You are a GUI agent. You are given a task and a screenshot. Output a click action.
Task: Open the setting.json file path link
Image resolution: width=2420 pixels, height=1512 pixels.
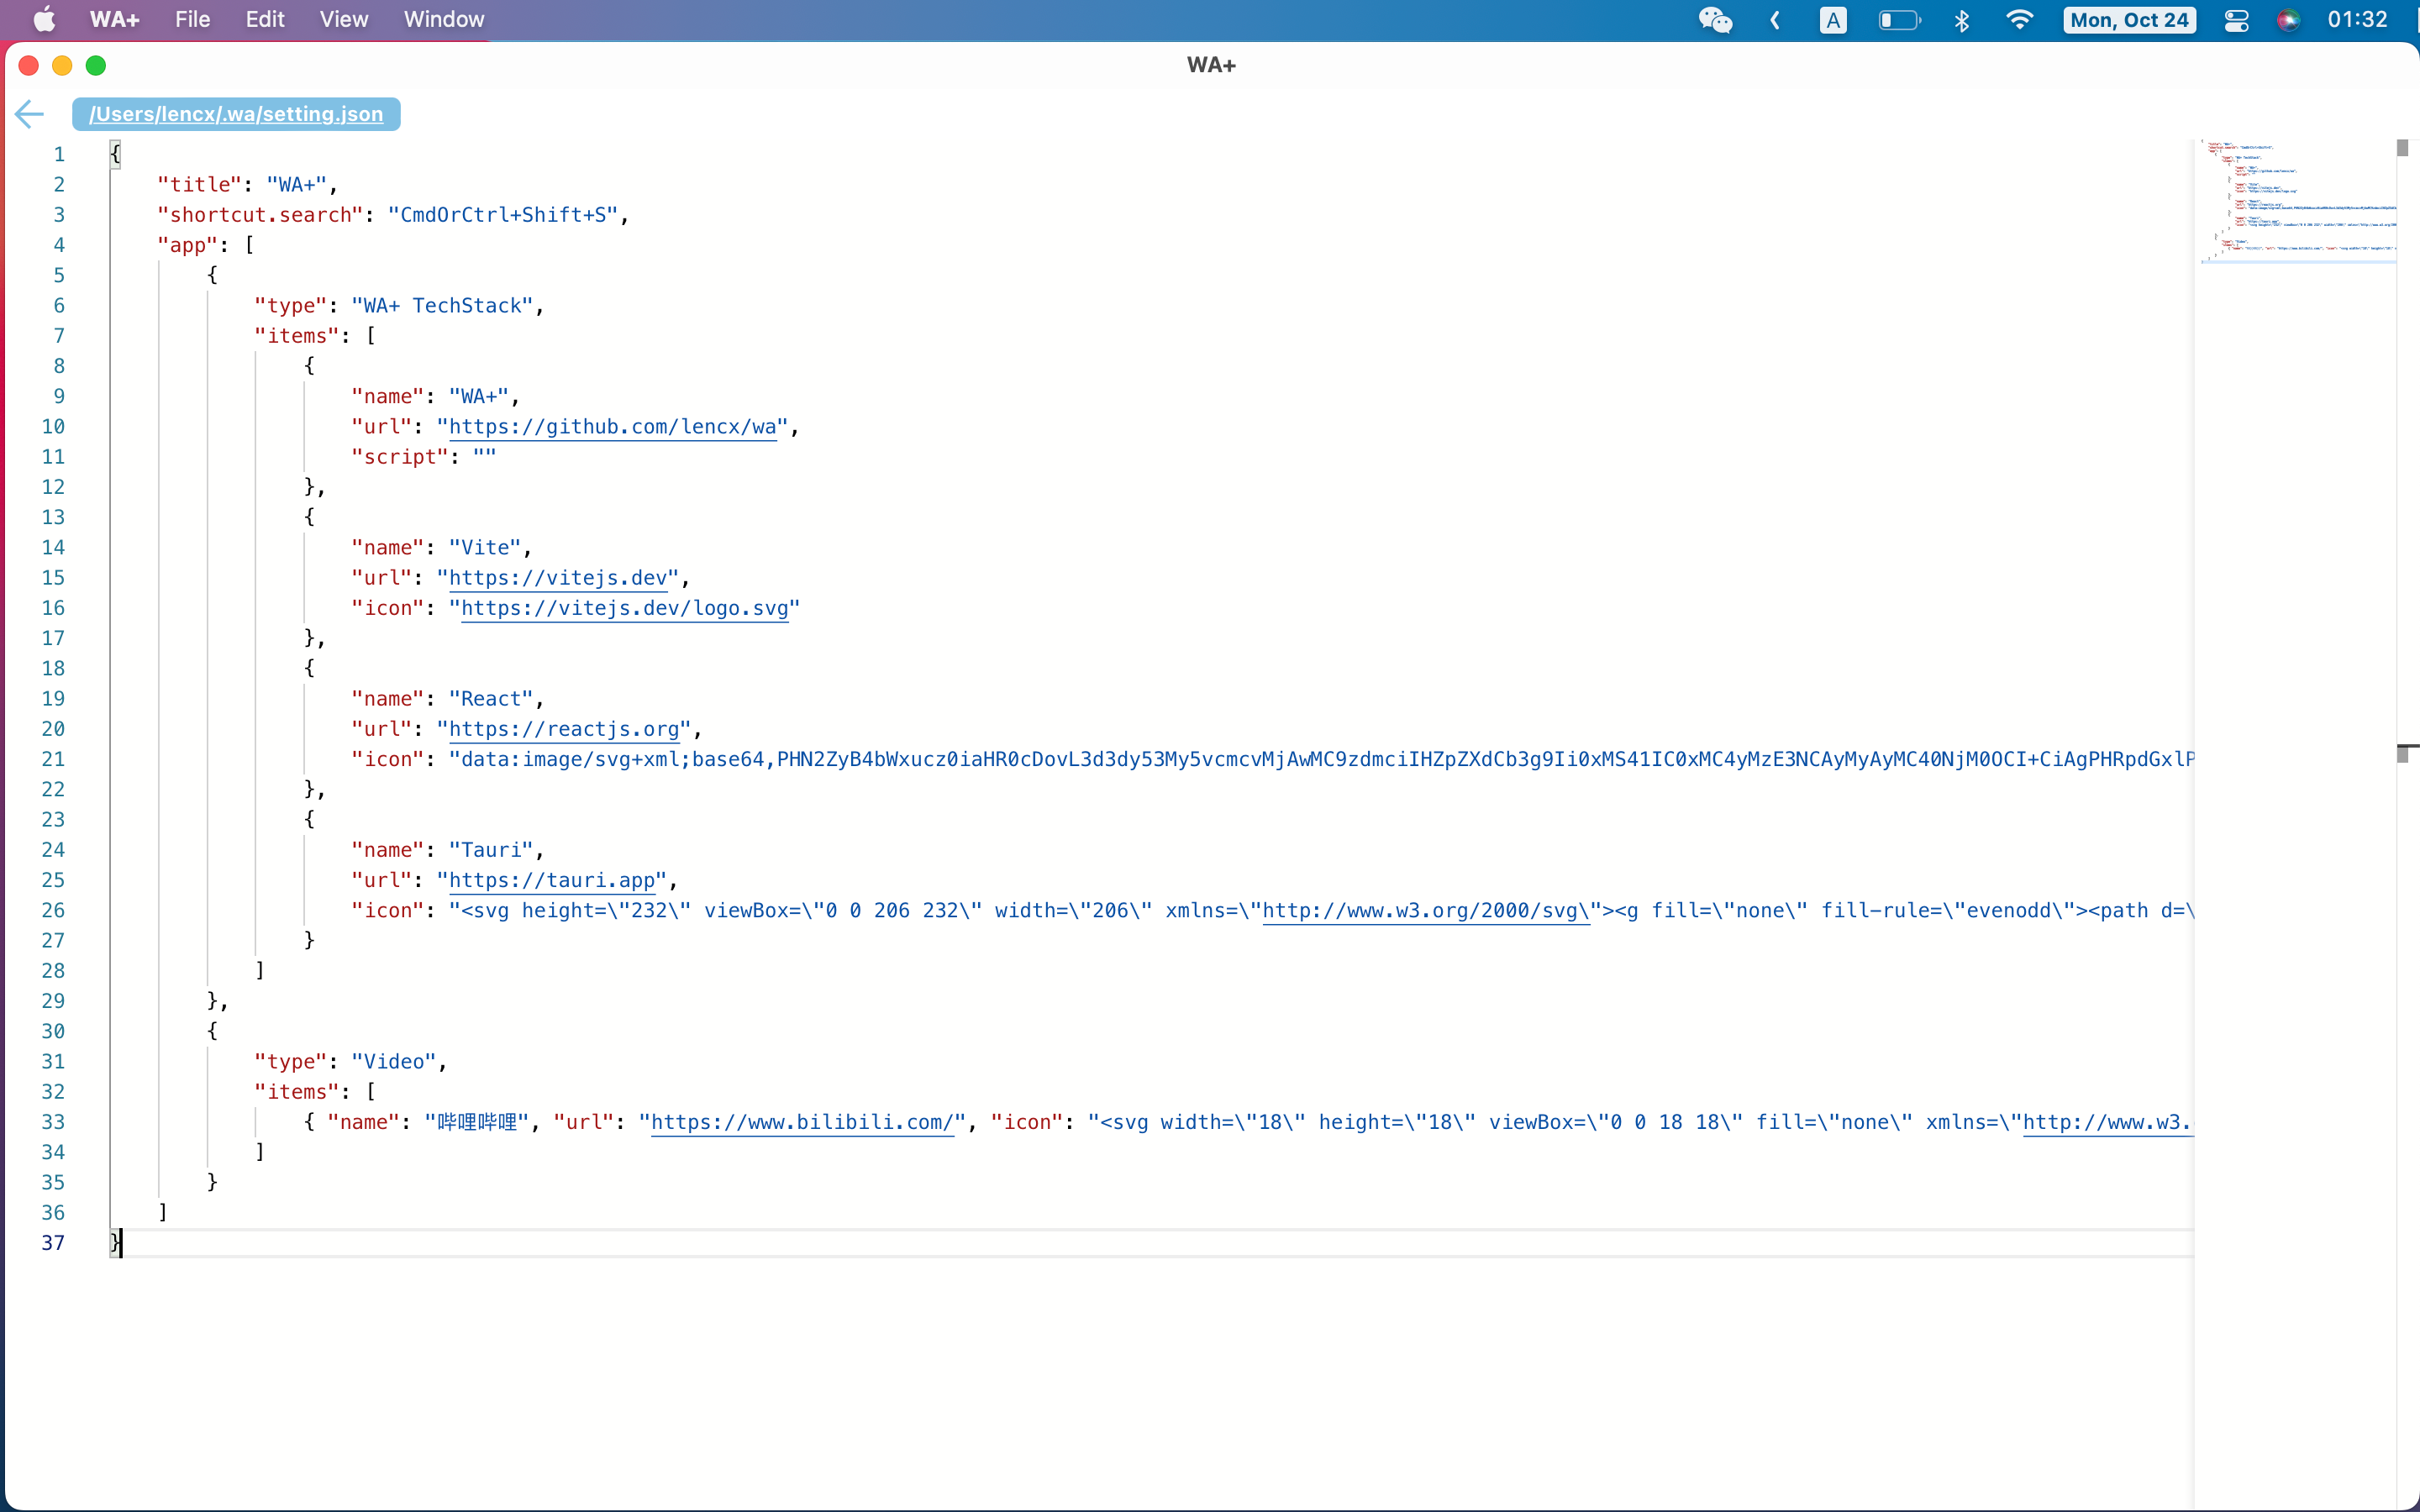(236, 114)
